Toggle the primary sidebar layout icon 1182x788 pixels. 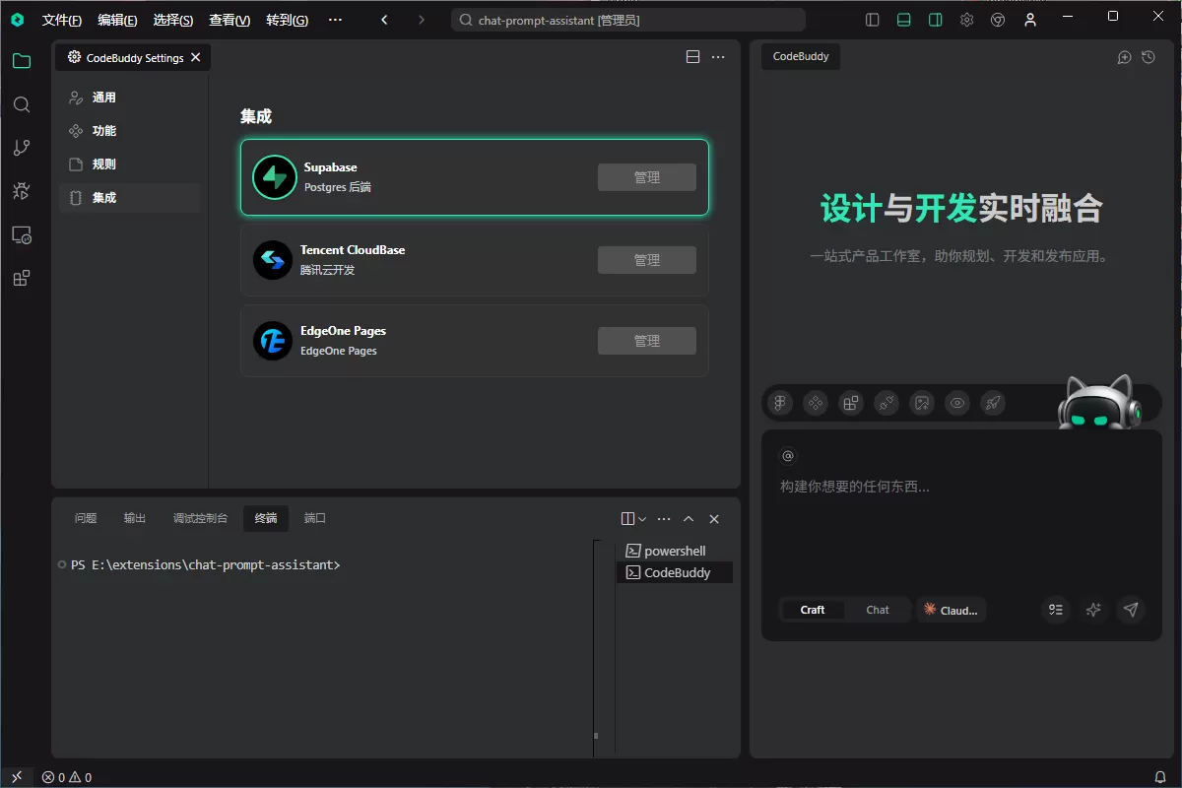[872, 20]
